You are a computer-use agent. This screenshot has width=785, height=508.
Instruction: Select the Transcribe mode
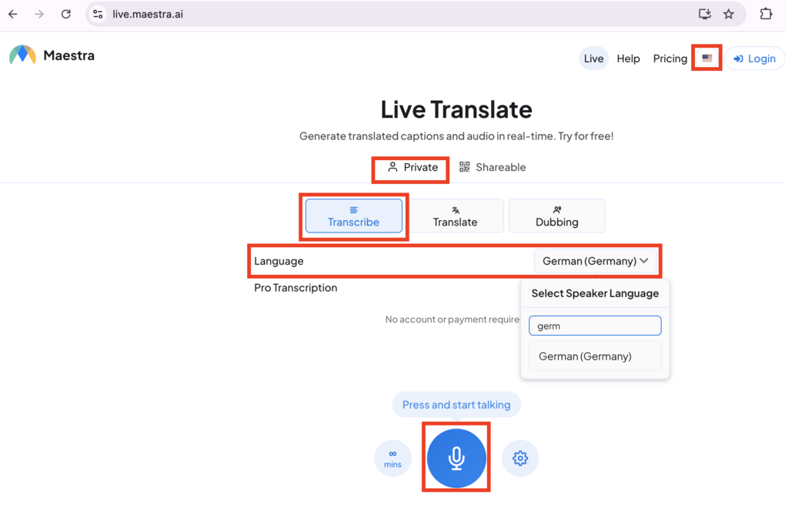353,216
